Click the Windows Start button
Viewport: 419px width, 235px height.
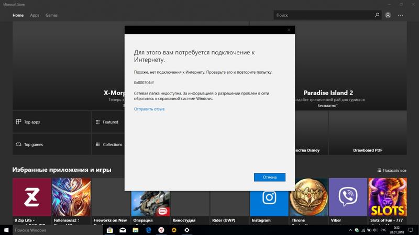click(6, 230)
